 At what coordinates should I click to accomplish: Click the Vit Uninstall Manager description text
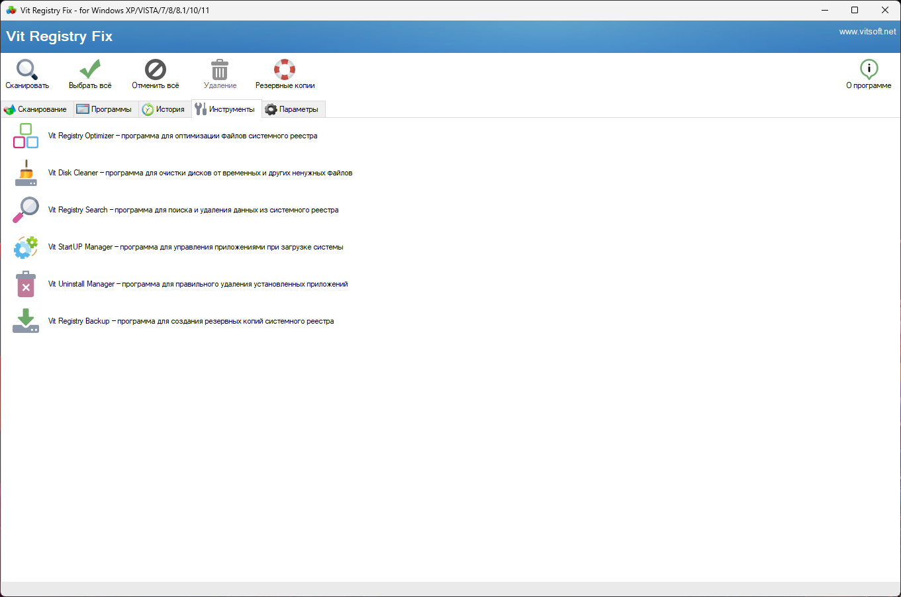tap(198, 284)
